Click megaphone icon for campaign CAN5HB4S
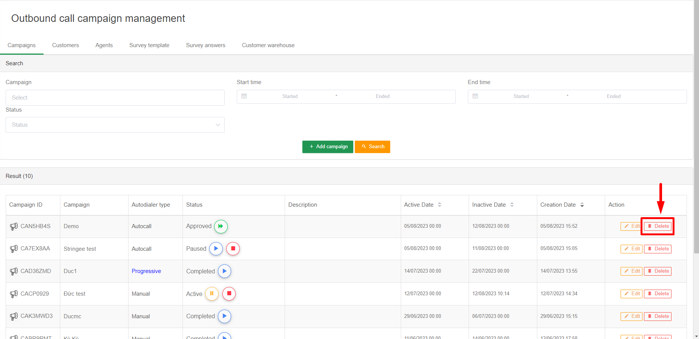699x339 pixels. (x=14, y=226)
